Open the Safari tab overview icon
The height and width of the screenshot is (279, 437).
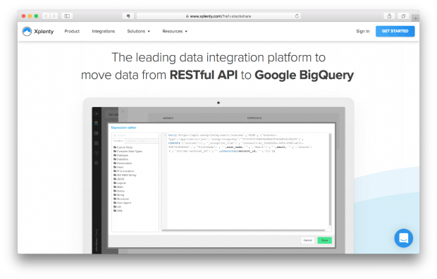tap(403, 16)
